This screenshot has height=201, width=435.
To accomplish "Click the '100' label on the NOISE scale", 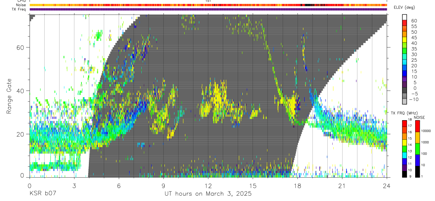I will coord(425,153).
